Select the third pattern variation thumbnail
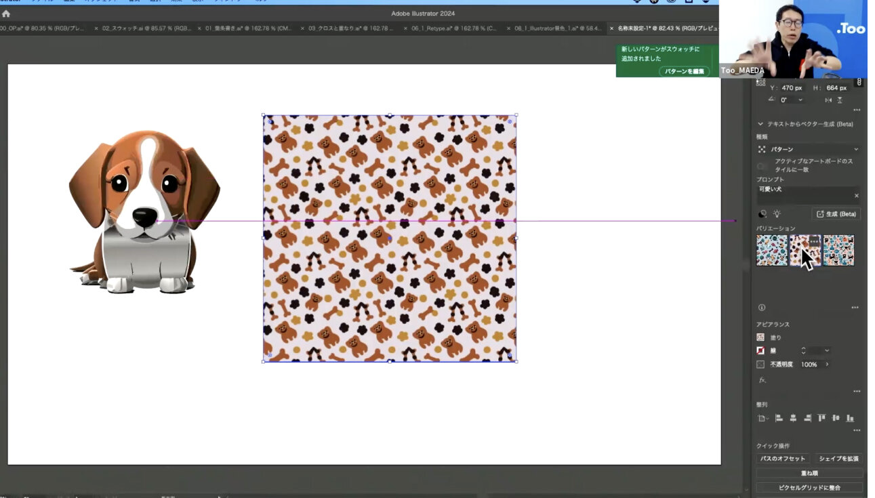 click(x=838, y=250)
